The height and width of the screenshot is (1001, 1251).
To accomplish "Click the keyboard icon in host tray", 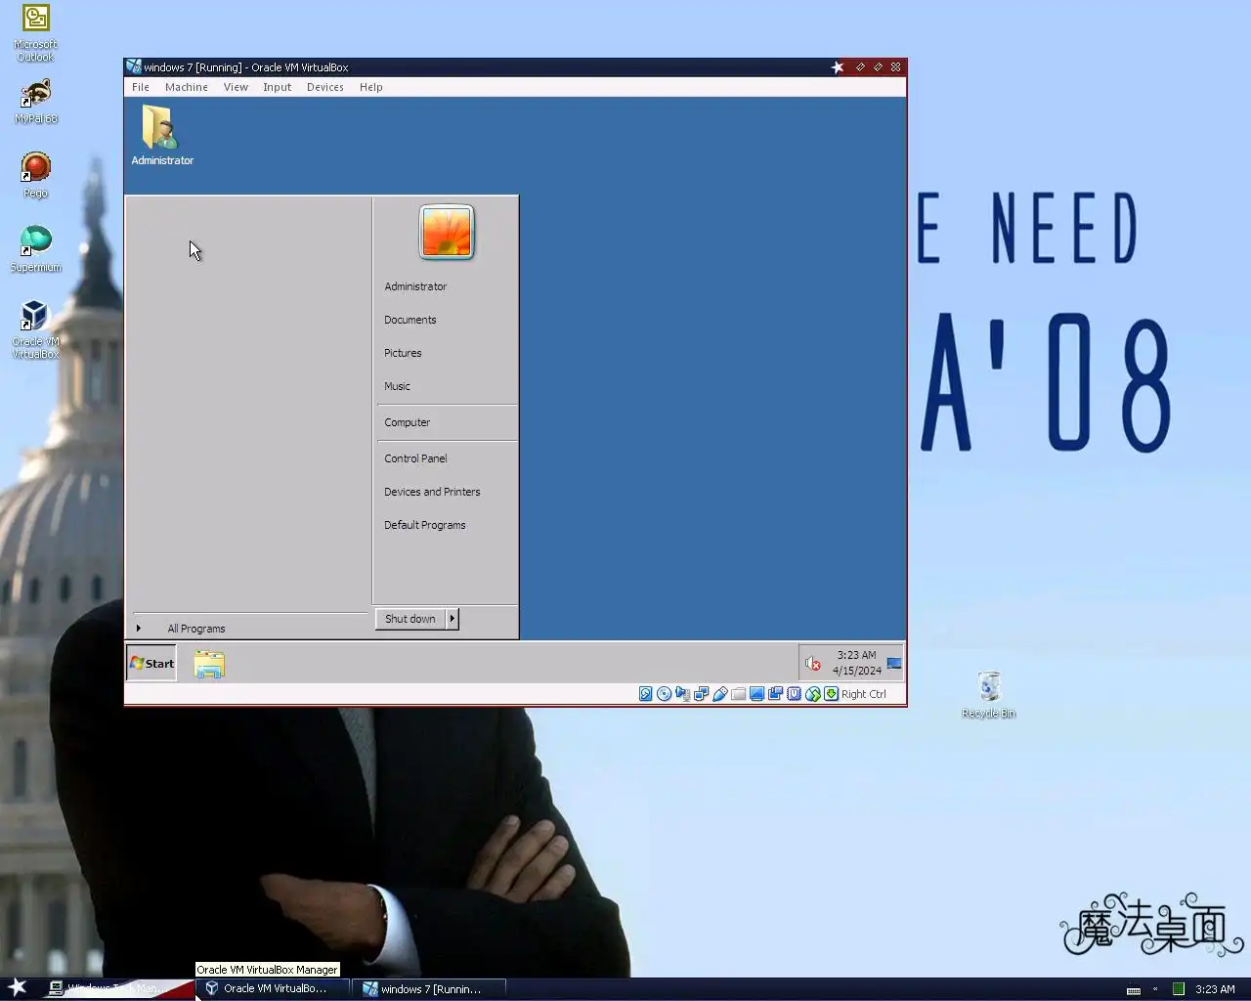I will (1134, 989).
